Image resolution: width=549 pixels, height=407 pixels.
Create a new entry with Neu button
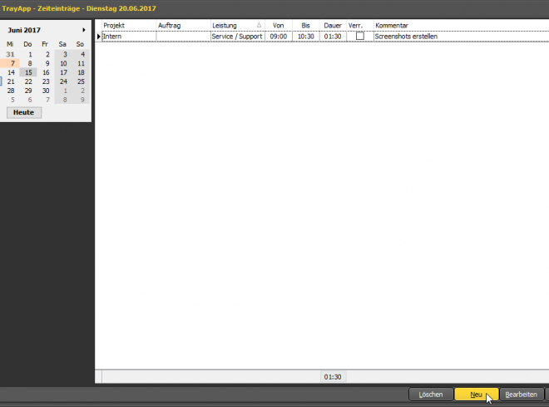476,395
